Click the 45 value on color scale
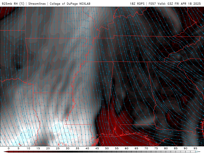This screenshot has width=204, height=153. pyautogui.click(x=97, y=148)
